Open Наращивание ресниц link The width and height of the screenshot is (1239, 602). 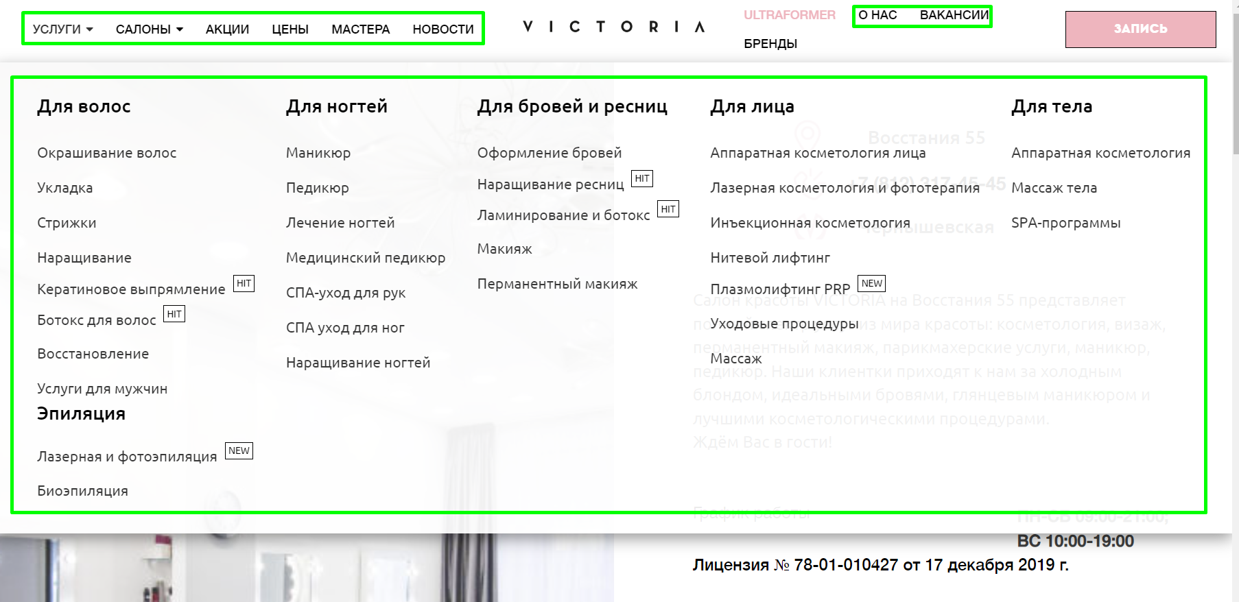(551, 184)
